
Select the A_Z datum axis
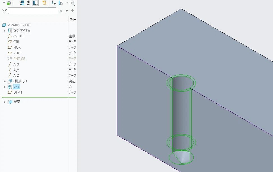pyautogui.click(x=16, y=76)
